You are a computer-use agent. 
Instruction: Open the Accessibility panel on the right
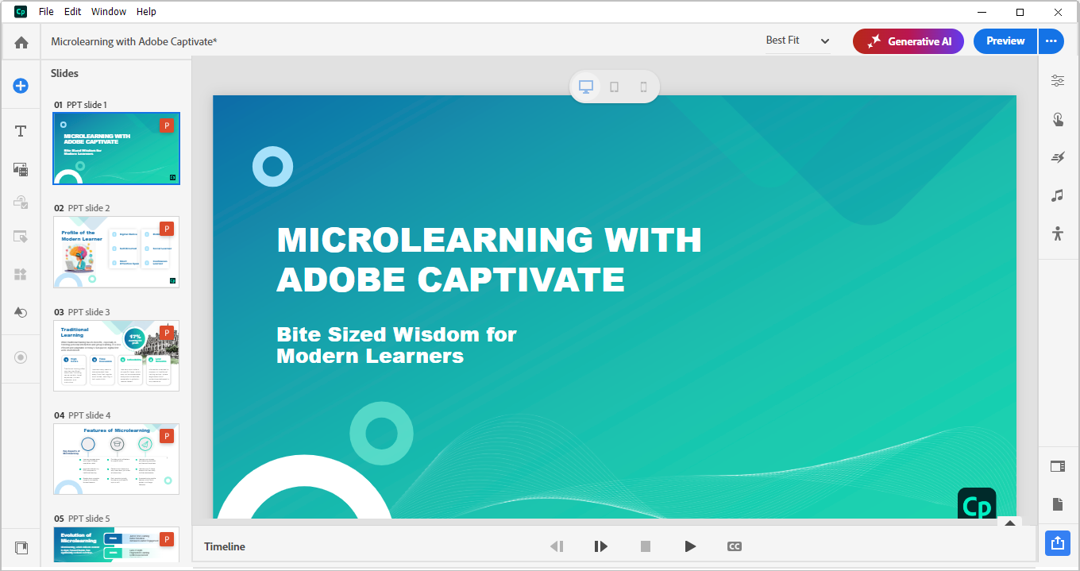pyautogui.click(x=1057, y=233)
